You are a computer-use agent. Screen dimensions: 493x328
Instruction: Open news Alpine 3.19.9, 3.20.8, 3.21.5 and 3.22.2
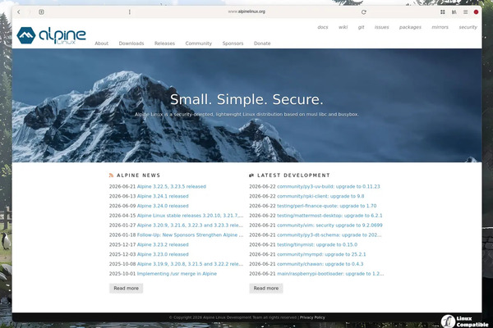point(190,264)
